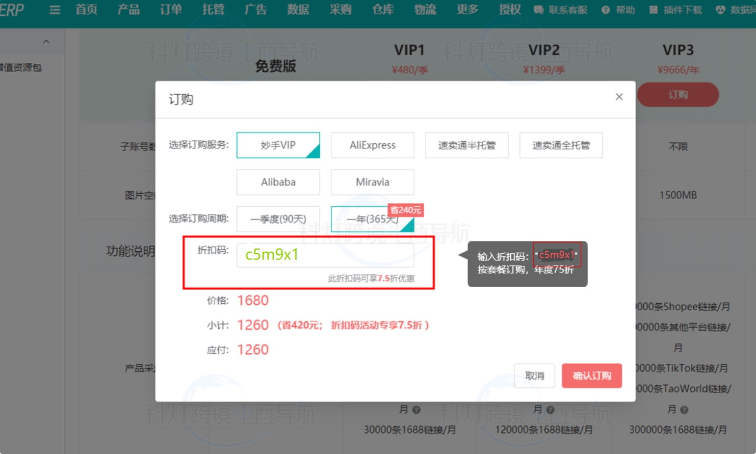Click the 联系客服 chat bubble icon
The image size is (756, 454).
click(x=539, y=10)
